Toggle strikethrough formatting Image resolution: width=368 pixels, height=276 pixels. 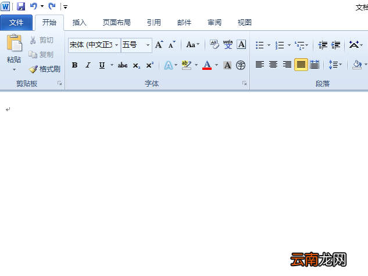(x=123, y=65)
